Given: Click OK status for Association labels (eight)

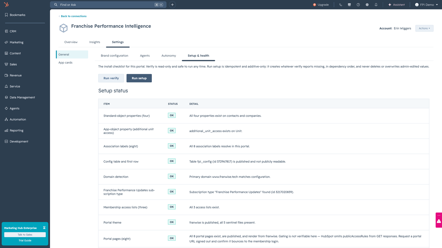Looking at the screenshot, I should click(x=172, y=146).
